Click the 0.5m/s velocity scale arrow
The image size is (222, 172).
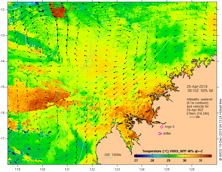[x=195, y=117]
